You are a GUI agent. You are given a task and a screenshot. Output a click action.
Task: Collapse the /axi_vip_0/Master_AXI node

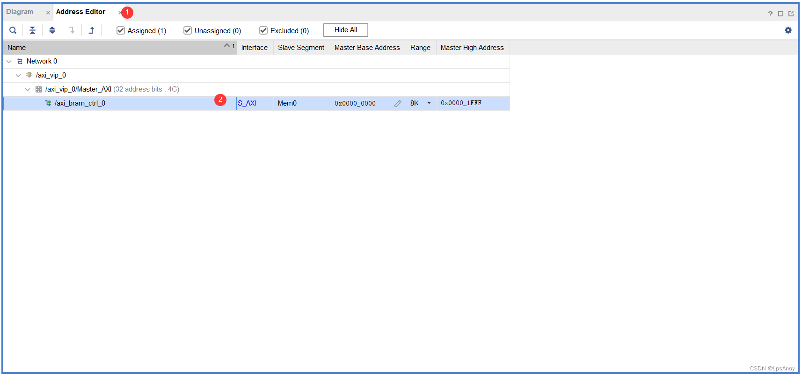[28, 89]
